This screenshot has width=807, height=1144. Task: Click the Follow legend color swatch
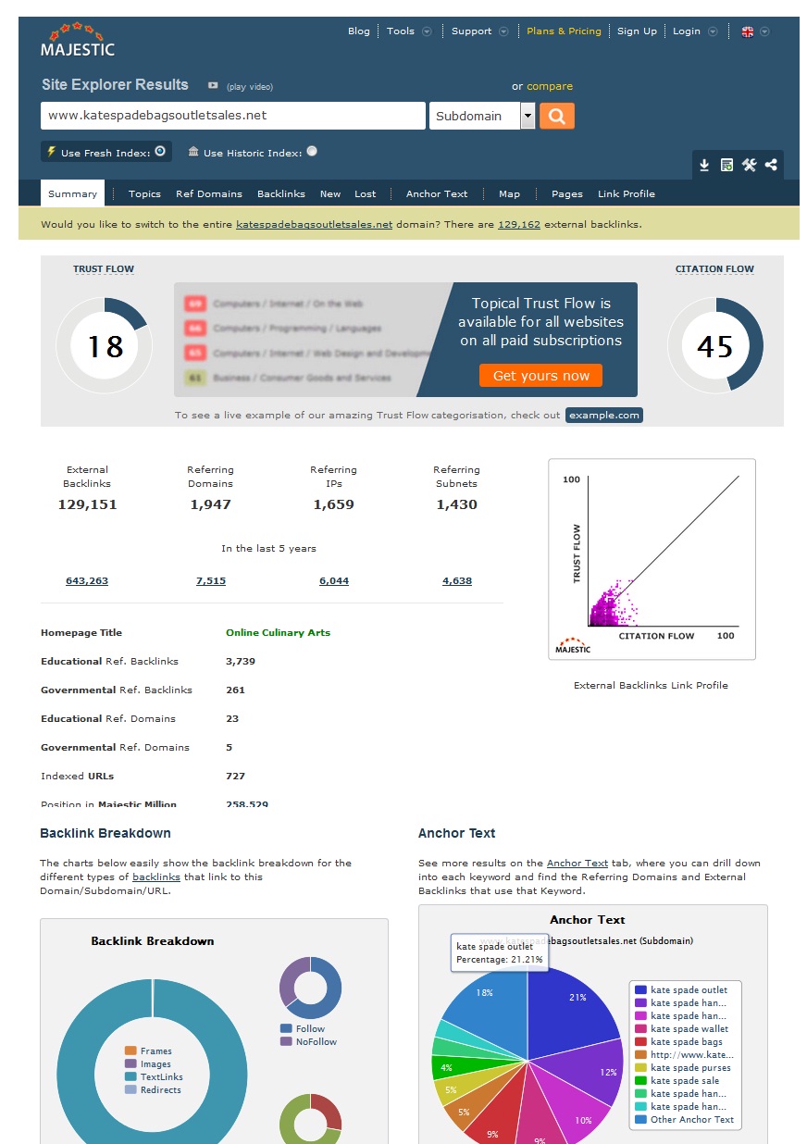click(x=286, y=1029)
